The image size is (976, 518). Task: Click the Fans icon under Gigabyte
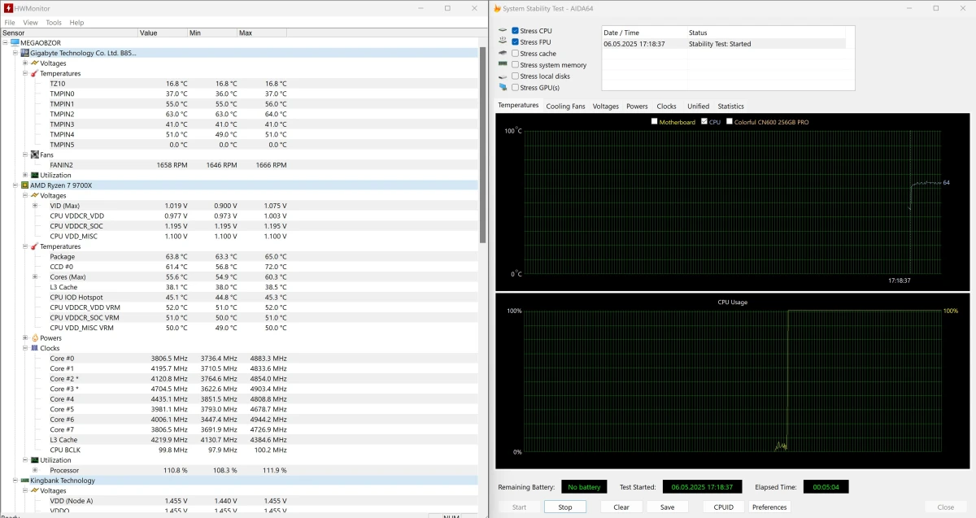pyautogui.click(x=35, y=155)
